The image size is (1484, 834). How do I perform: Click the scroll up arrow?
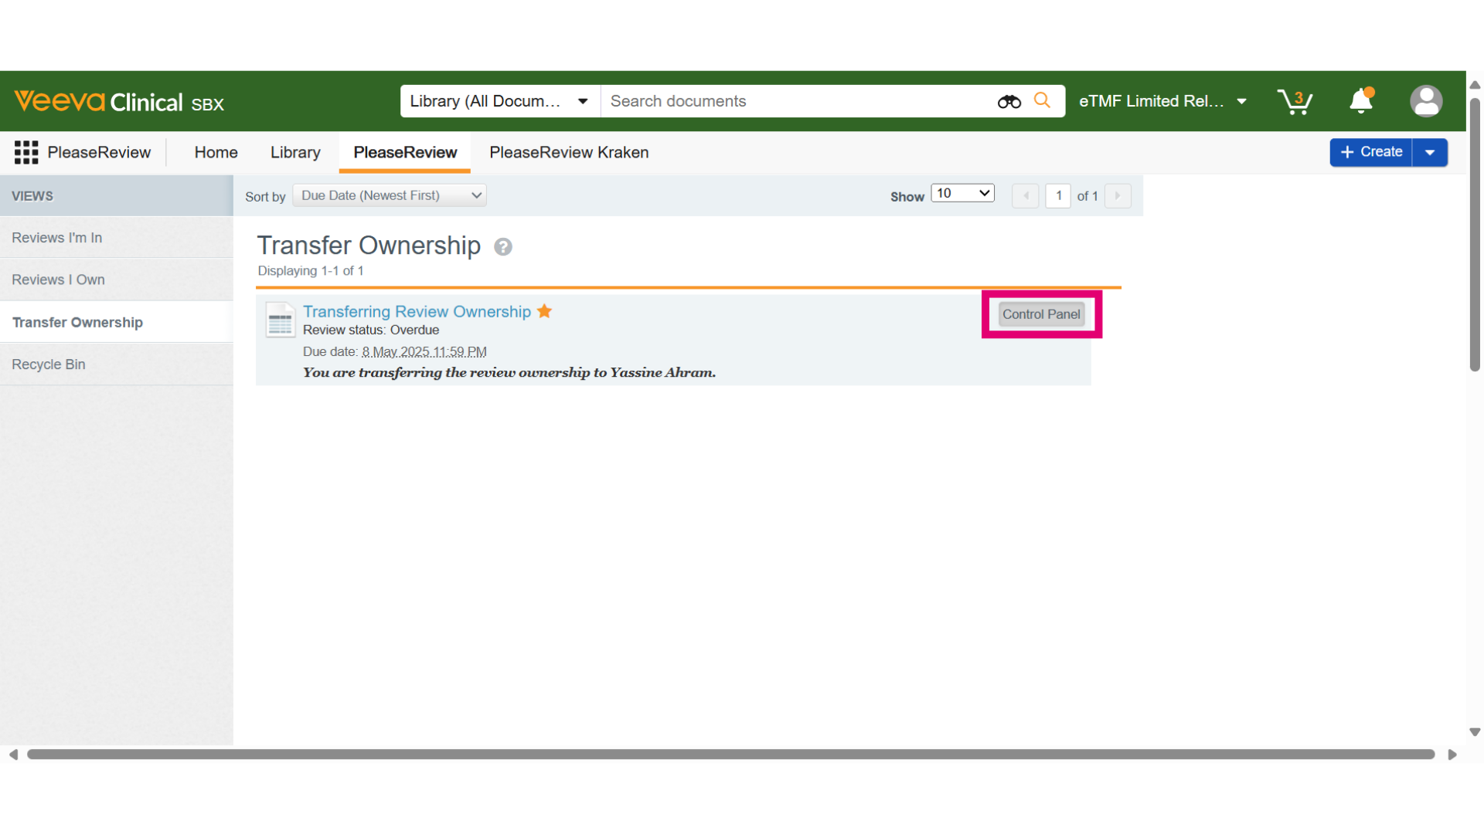1475,85
